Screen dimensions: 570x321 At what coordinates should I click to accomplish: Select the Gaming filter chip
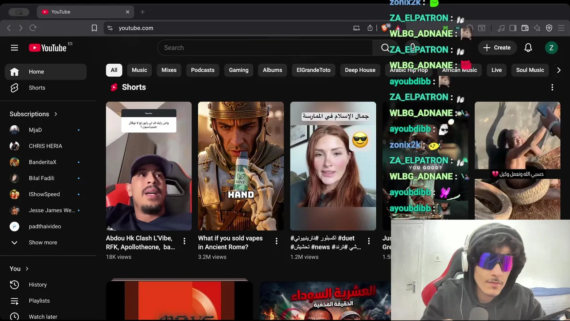coord(239,70)
